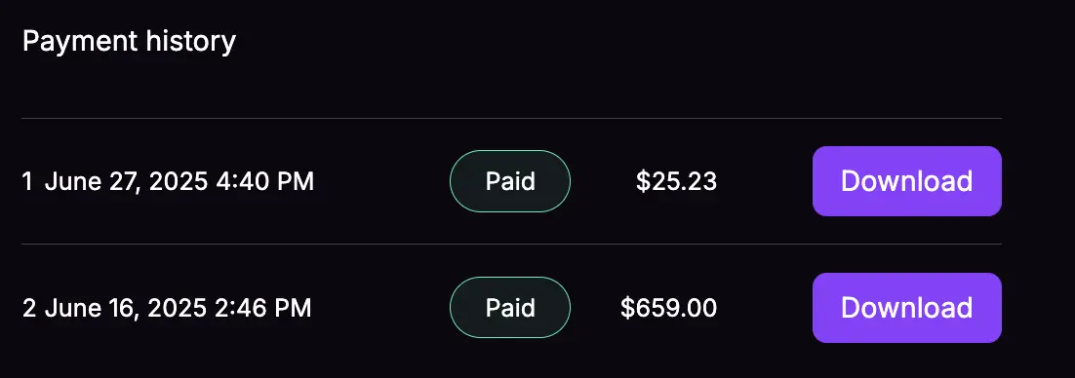Click the word June in the second row

point(70,308)
